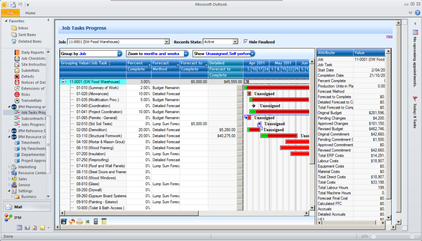Viewport: 422px width, 241px height.
Task: Open the Deleted Items folder
Action: point(29,41)
